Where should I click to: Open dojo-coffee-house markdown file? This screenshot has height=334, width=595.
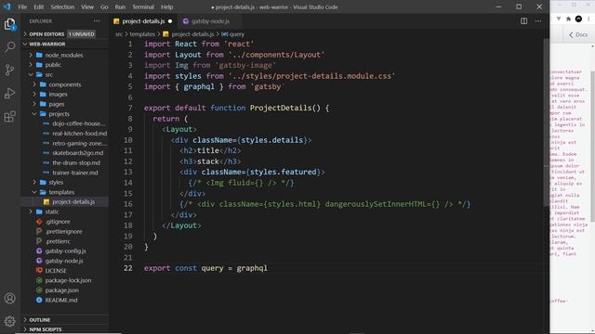tap(79, 123)
